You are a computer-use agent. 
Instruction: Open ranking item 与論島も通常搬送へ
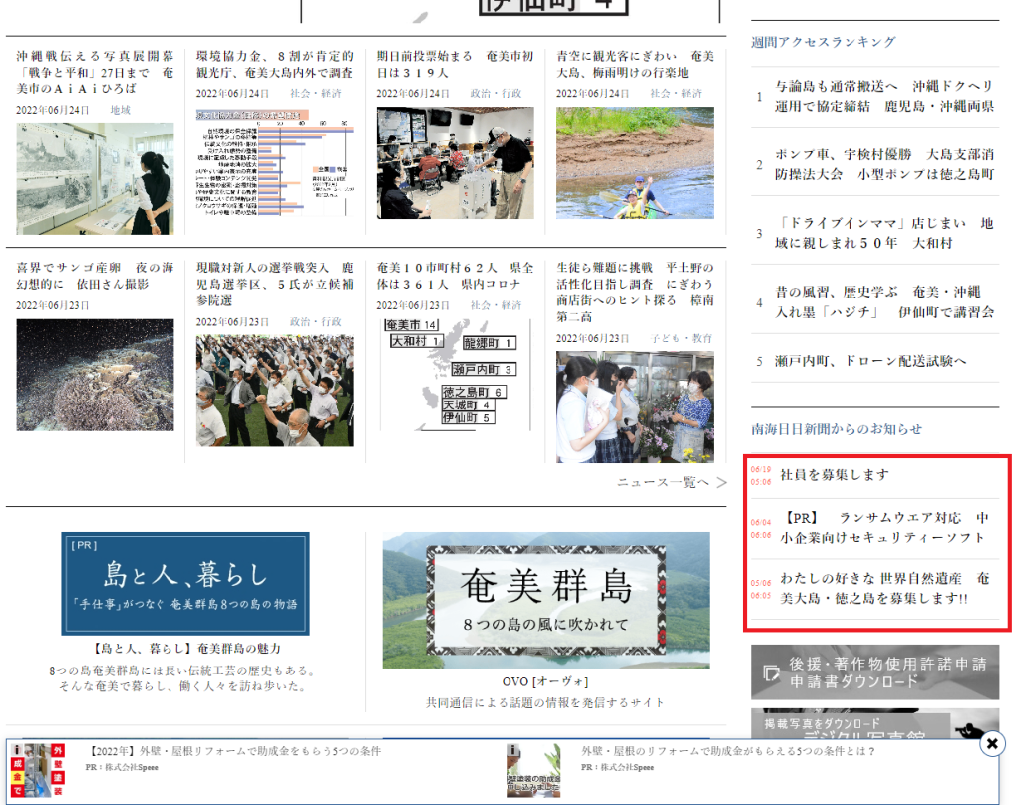[x=884, y=96]
